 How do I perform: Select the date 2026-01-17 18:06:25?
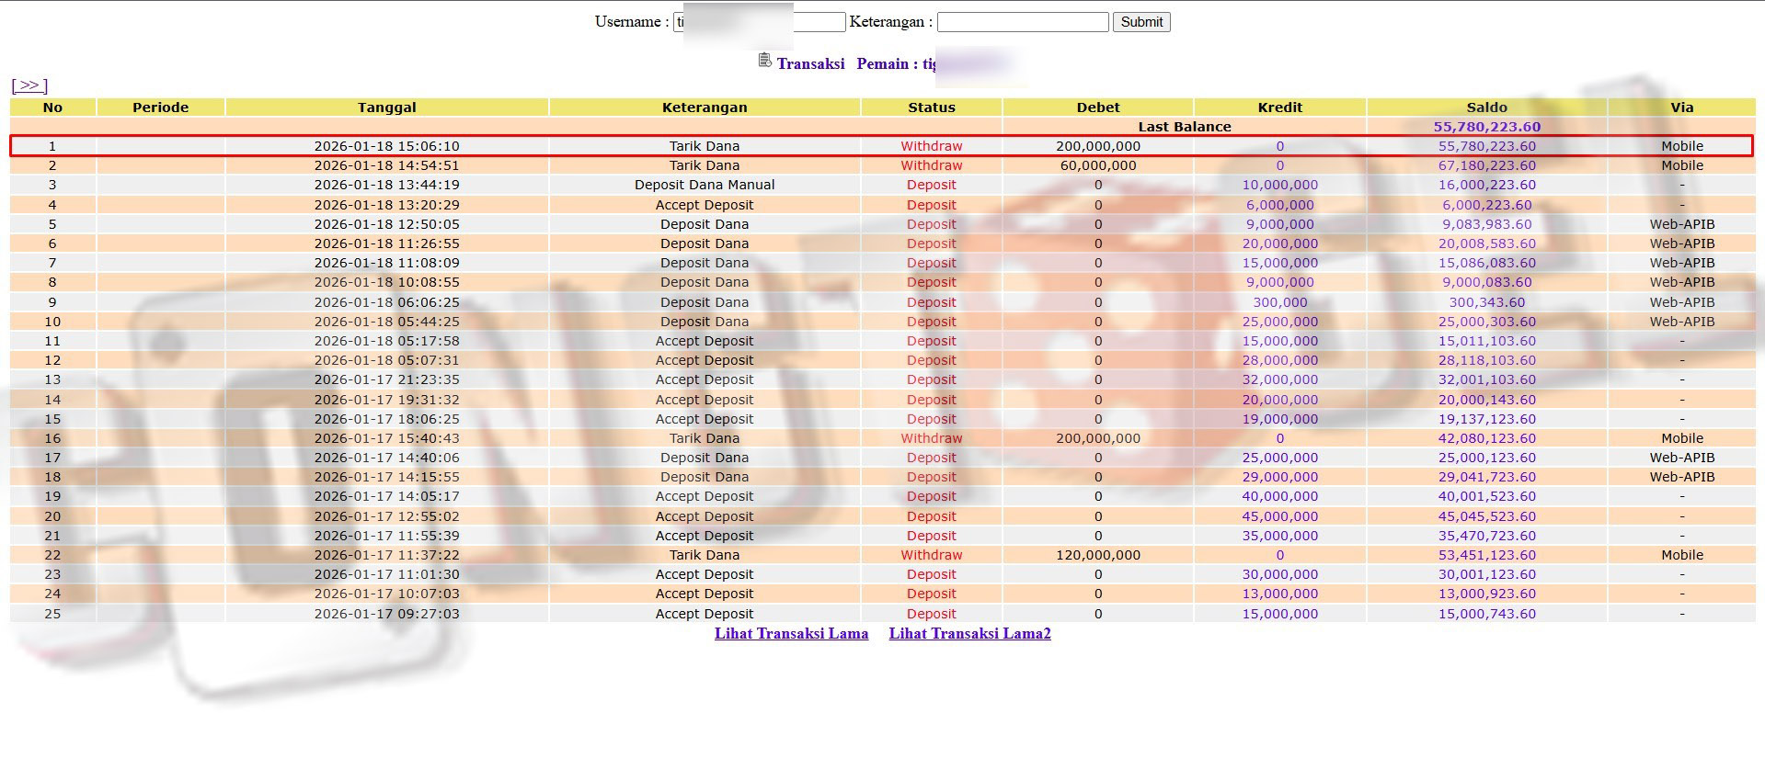[x=386, y=419]
